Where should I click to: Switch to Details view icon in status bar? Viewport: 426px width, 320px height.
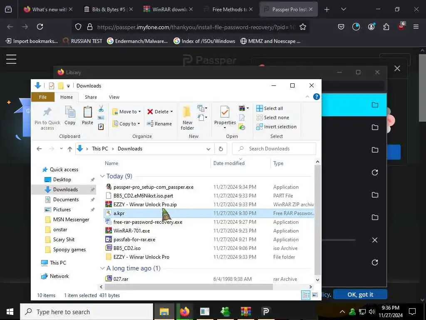click(306, 295)
